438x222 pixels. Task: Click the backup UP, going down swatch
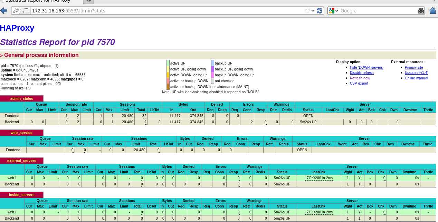click(x=212, y=69)
